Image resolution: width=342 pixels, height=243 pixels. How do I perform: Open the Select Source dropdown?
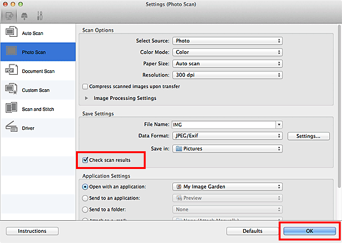[227, 40]
